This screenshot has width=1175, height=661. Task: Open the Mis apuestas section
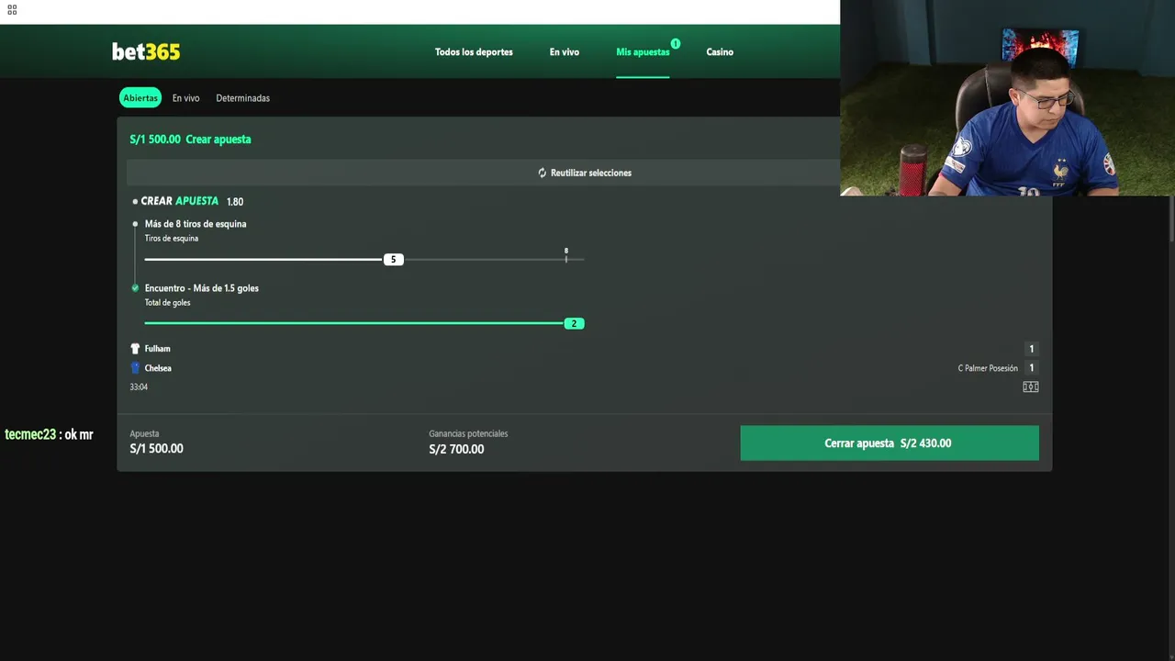click(643, 52)
